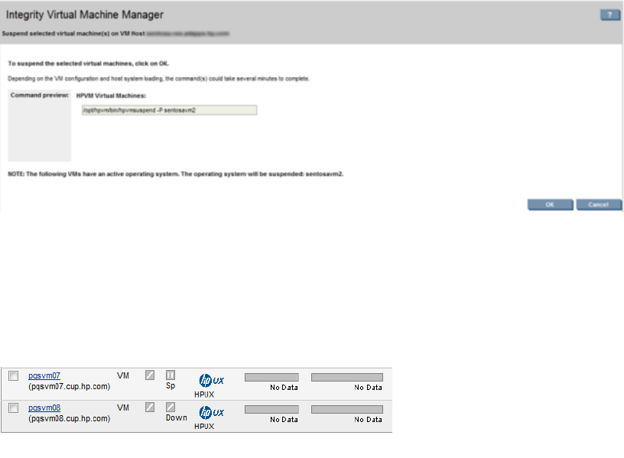The width and height of the screenshot is (624, 458).
Task: Click the Integrity Virtual Machine Manager title
Action: pyautogui.click(x=85, y=15)
